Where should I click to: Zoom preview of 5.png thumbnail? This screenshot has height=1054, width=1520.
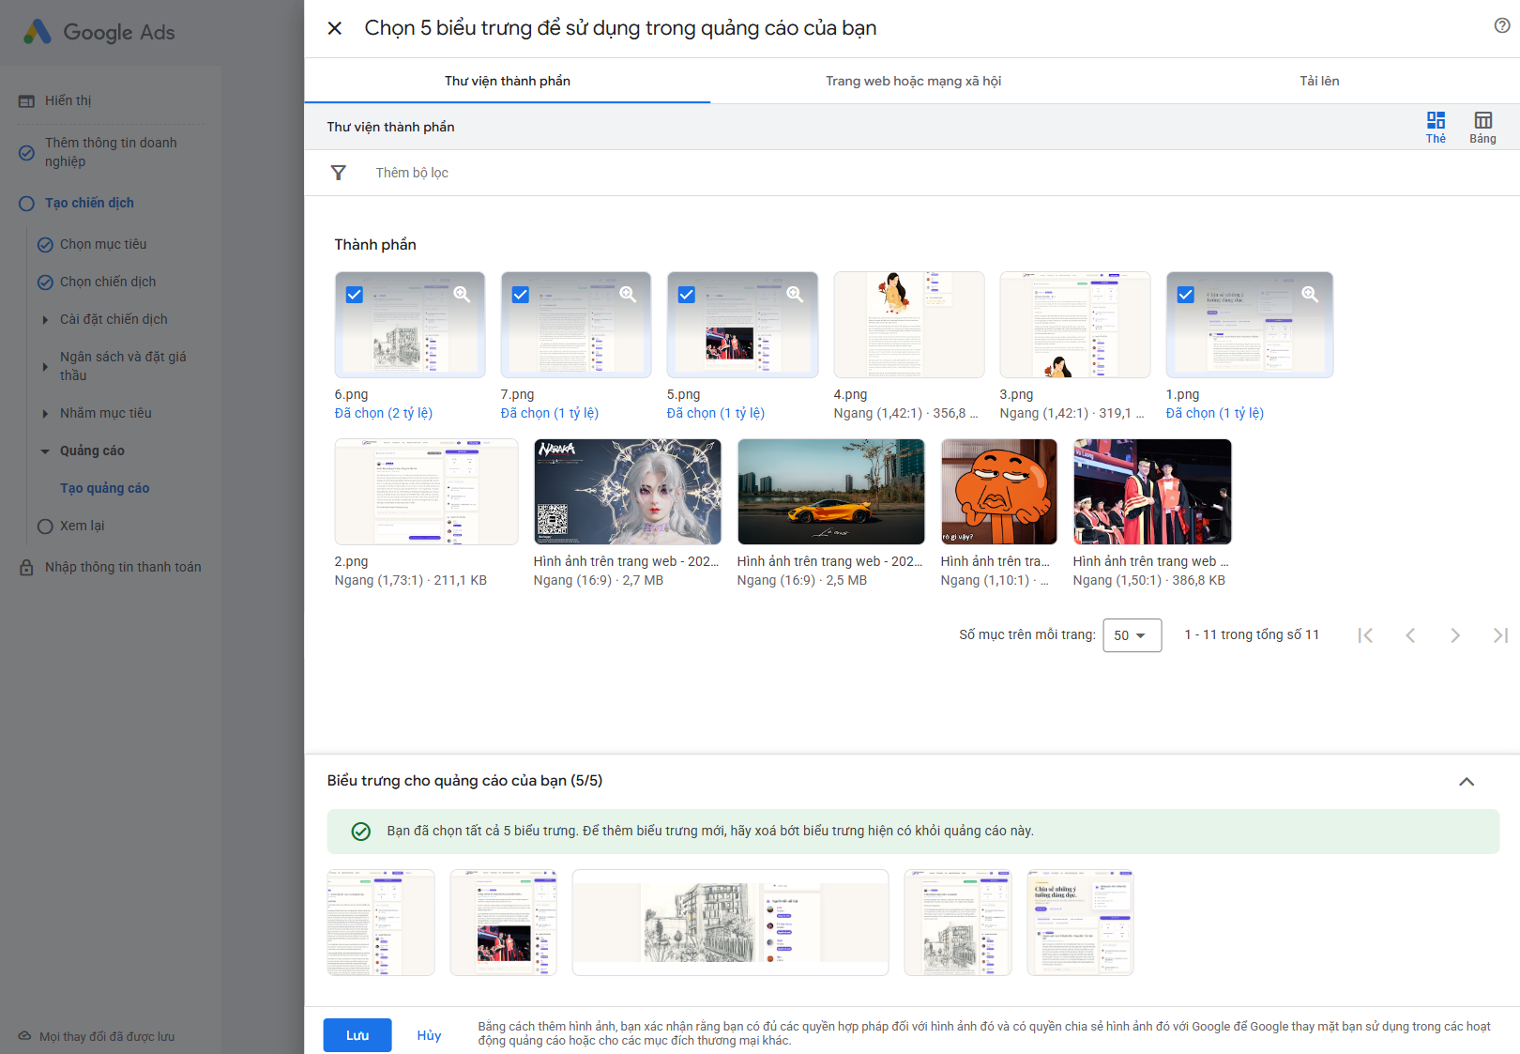[x=795, y=294]
